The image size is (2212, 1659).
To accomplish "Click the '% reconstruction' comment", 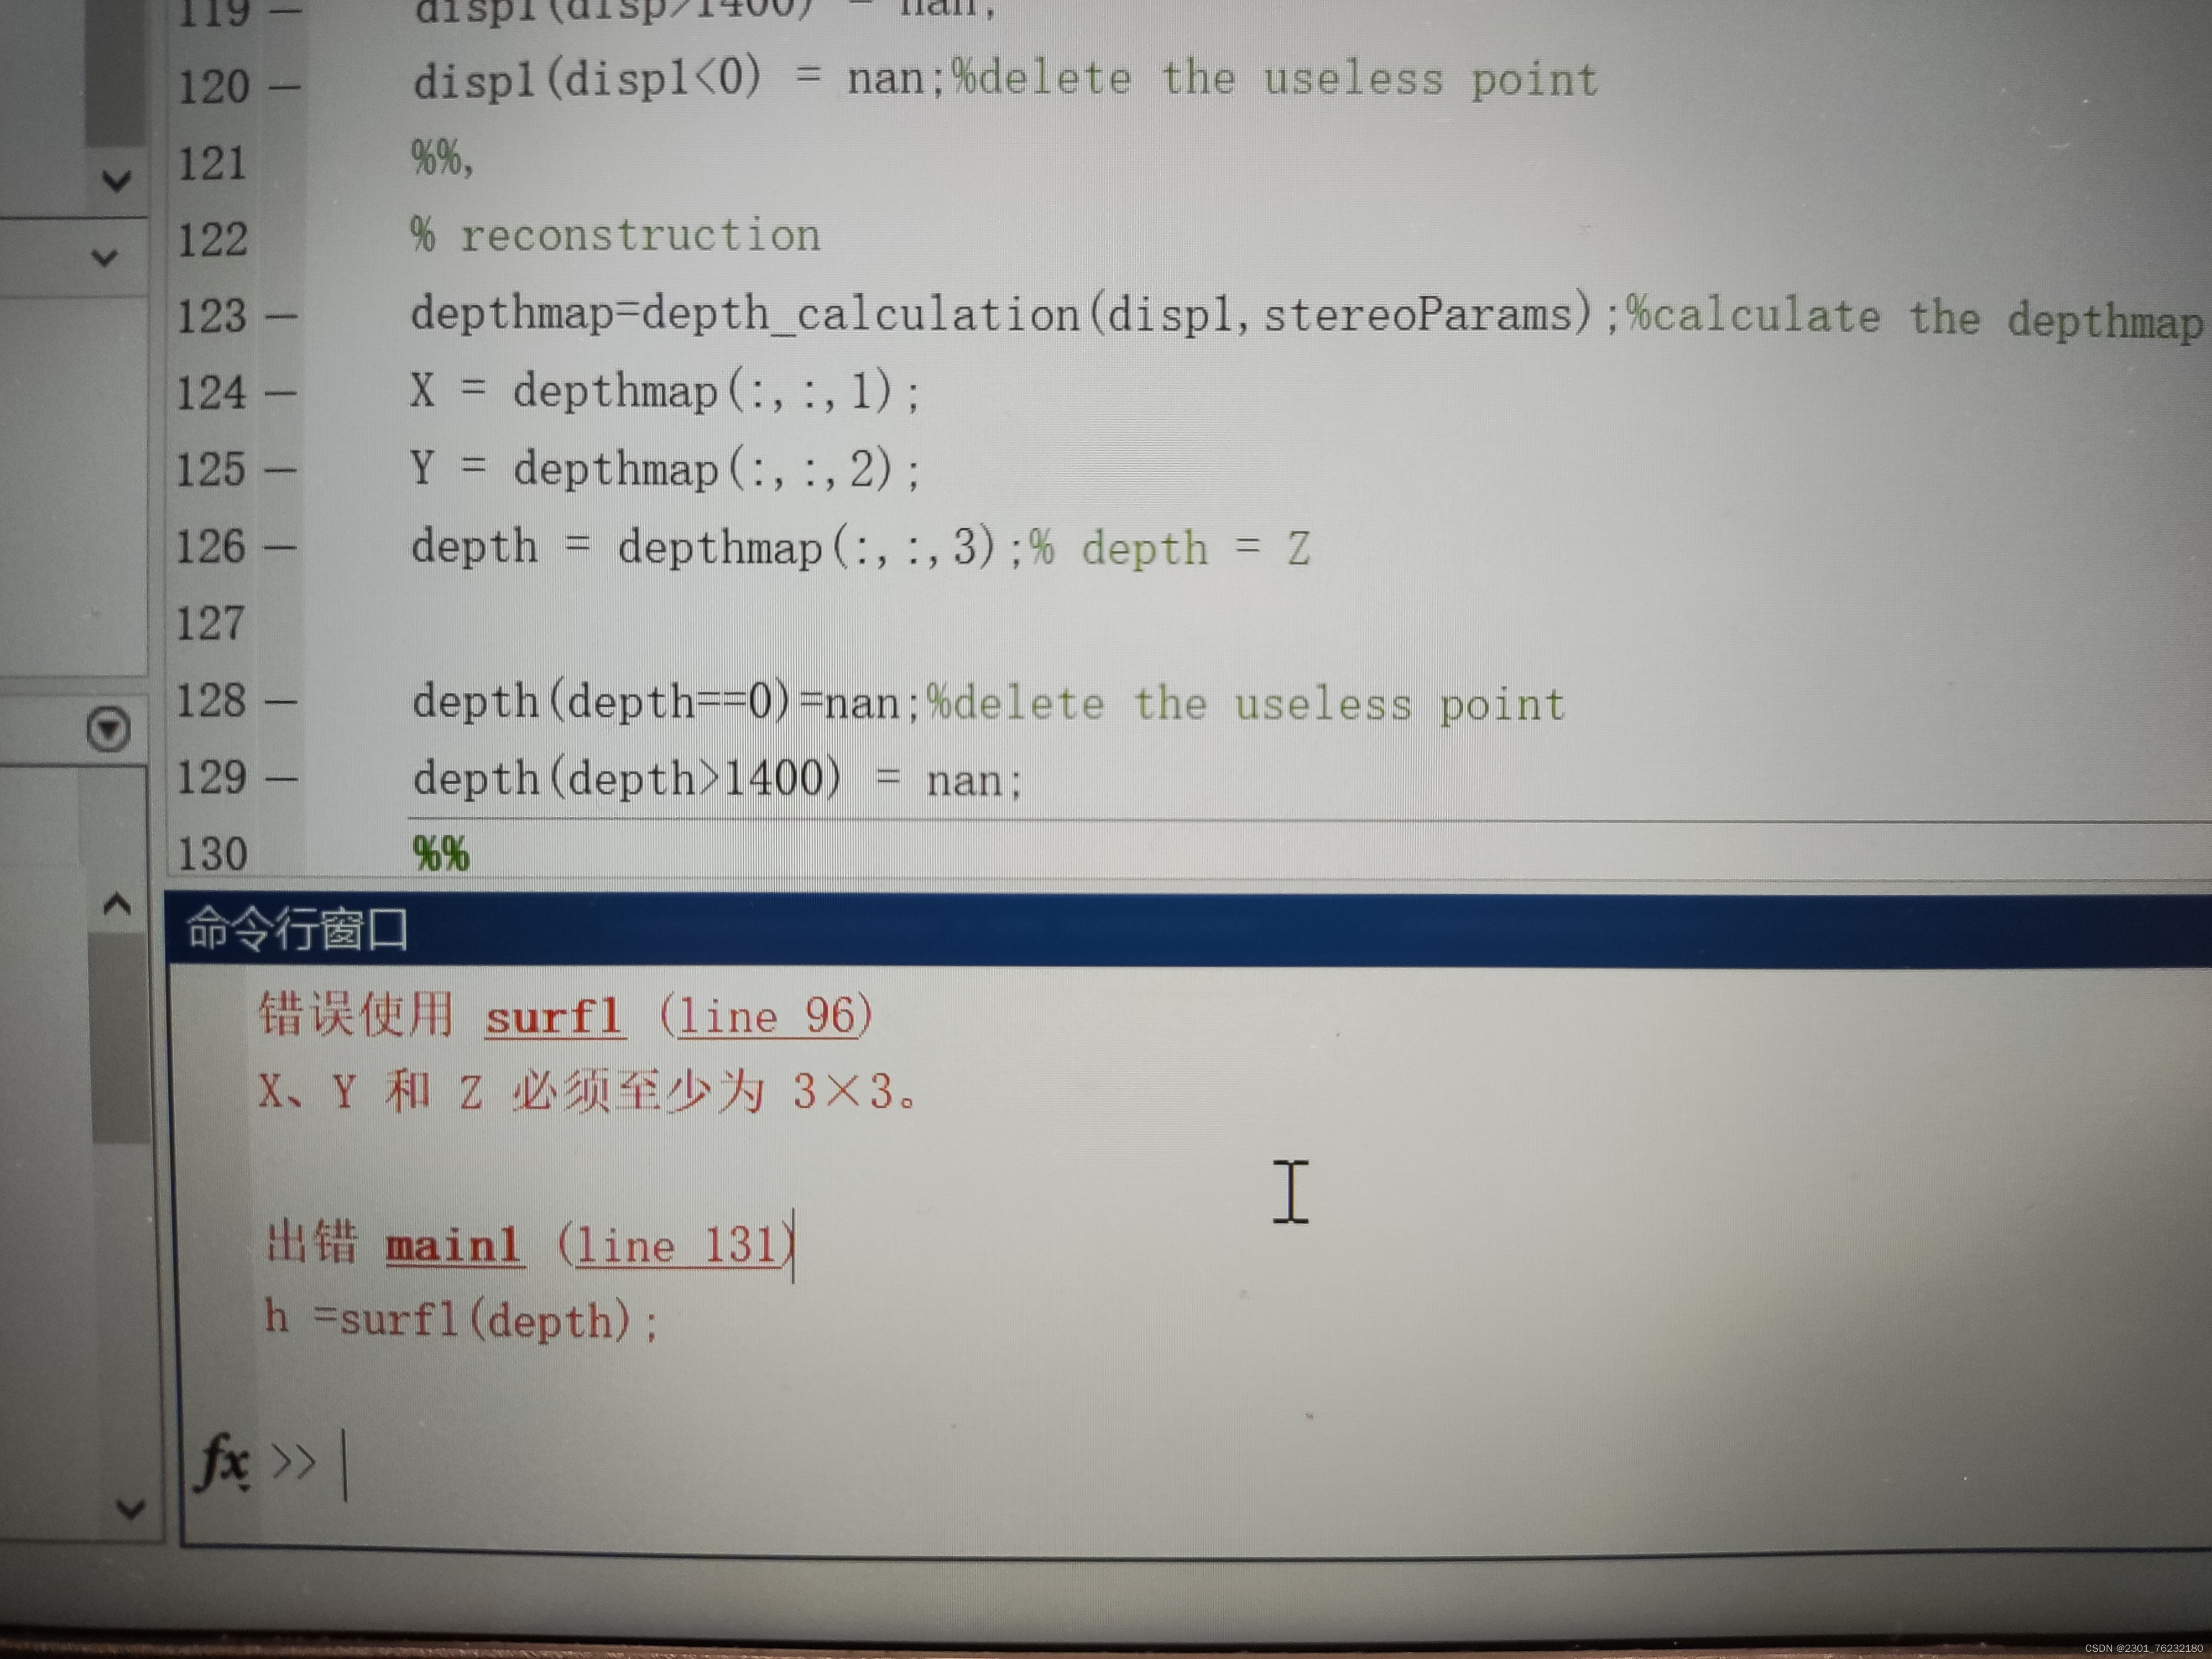I will tap(615, 236).
